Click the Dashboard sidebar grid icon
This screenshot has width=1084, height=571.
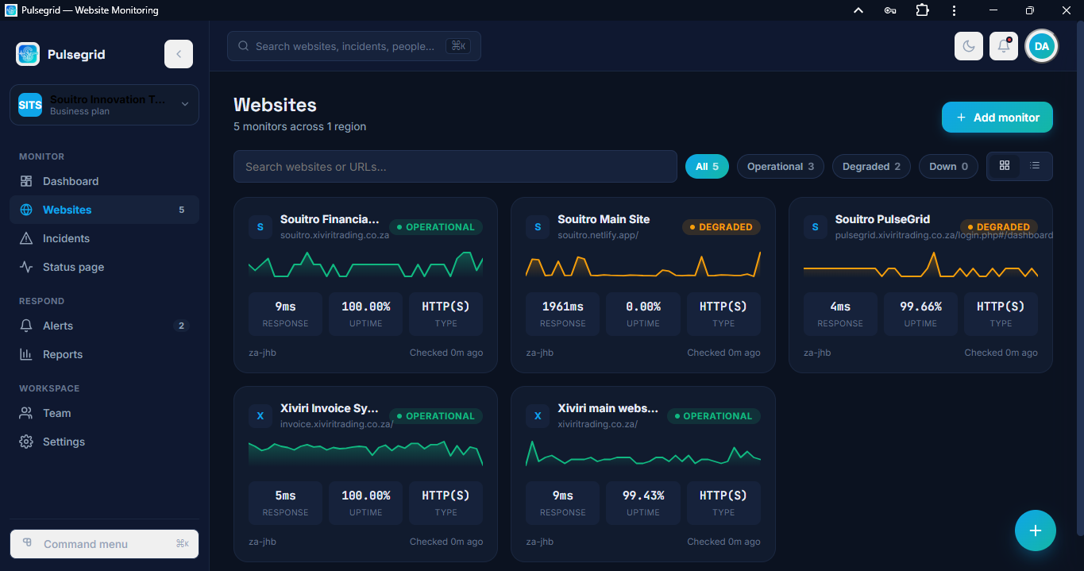click(x=26, y=181)
